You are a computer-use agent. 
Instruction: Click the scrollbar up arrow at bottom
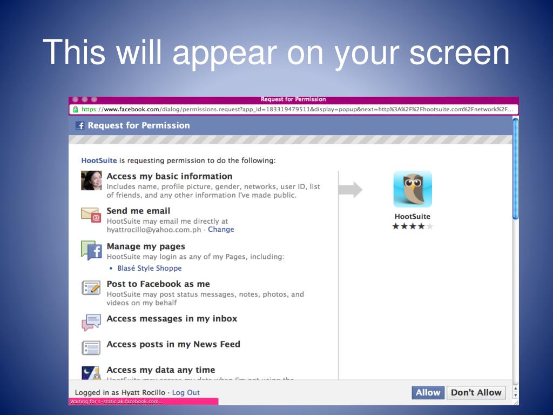[x=515, y=389]
